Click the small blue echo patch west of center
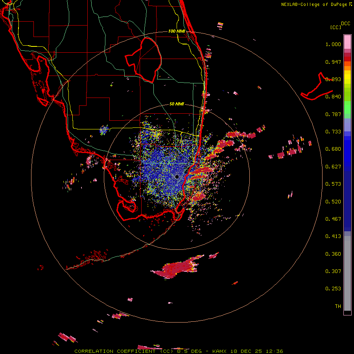Viewport: 354px width, 354px height. coord(104,130)
